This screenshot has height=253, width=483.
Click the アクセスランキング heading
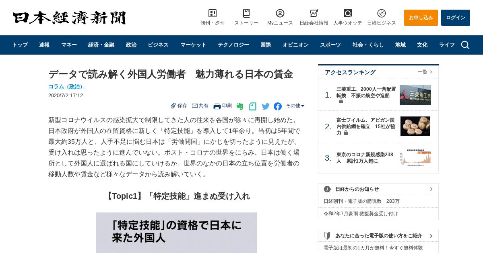(x=350, y=72)
